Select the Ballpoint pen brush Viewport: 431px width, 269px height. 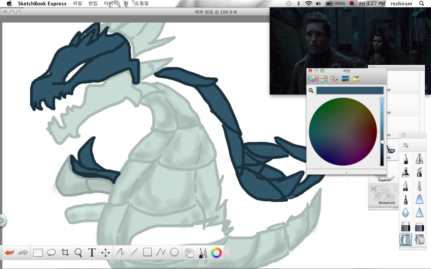click(x=406, y=186)
